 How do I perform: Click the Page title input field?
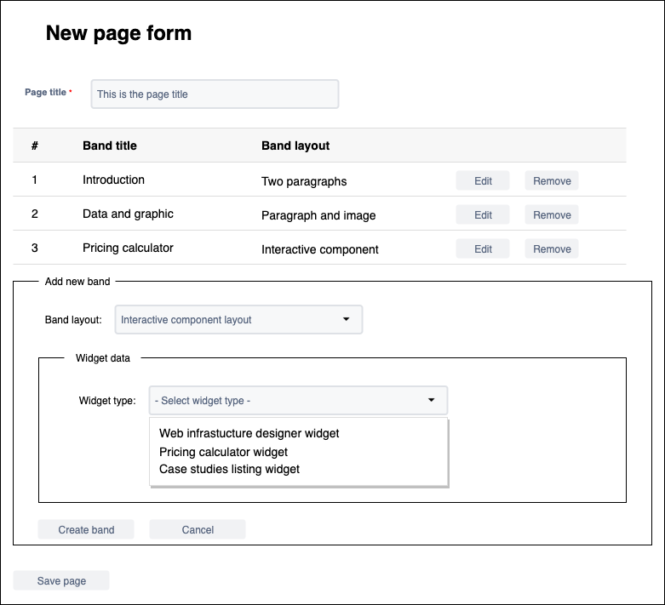pyautogui.click(x=215, y=94)
